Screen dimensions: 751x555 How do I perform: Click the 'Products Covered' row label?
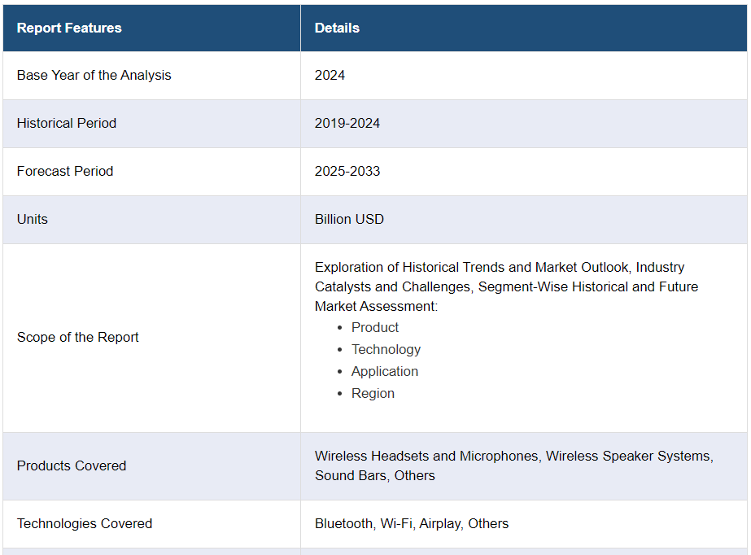point(72,465)
